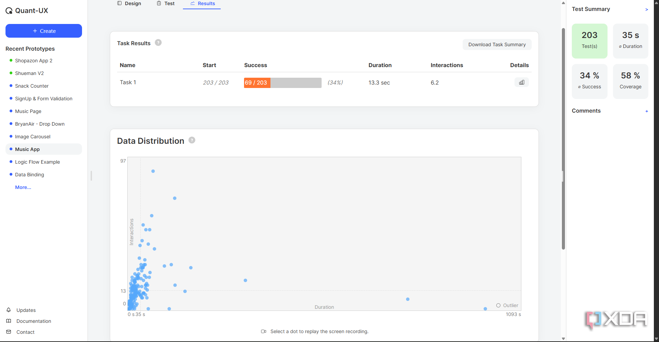Click the Task 1 name cell
The image size is (659, 342).
tap(128, 82)
